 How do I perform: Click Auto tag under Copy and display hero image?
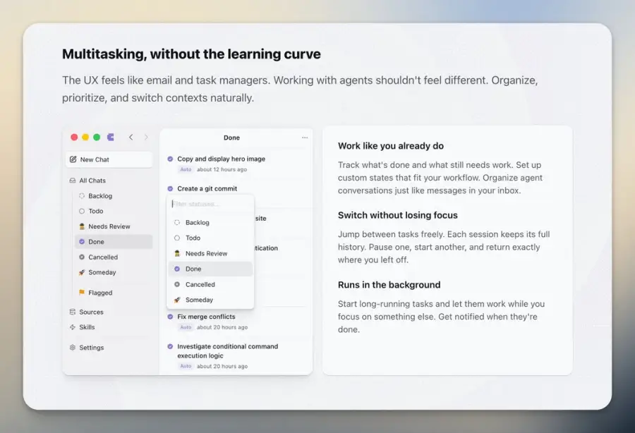(x=186, y=169)
